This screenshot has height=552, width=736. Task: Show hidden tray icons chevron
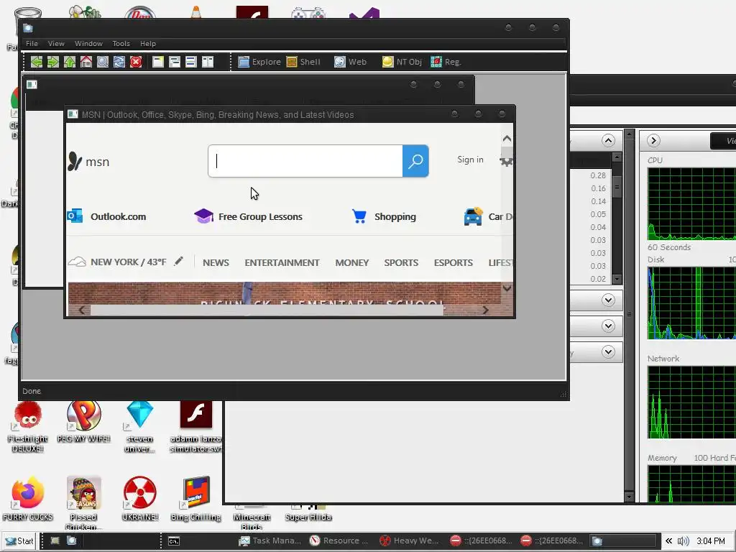(x=668, y=541)
